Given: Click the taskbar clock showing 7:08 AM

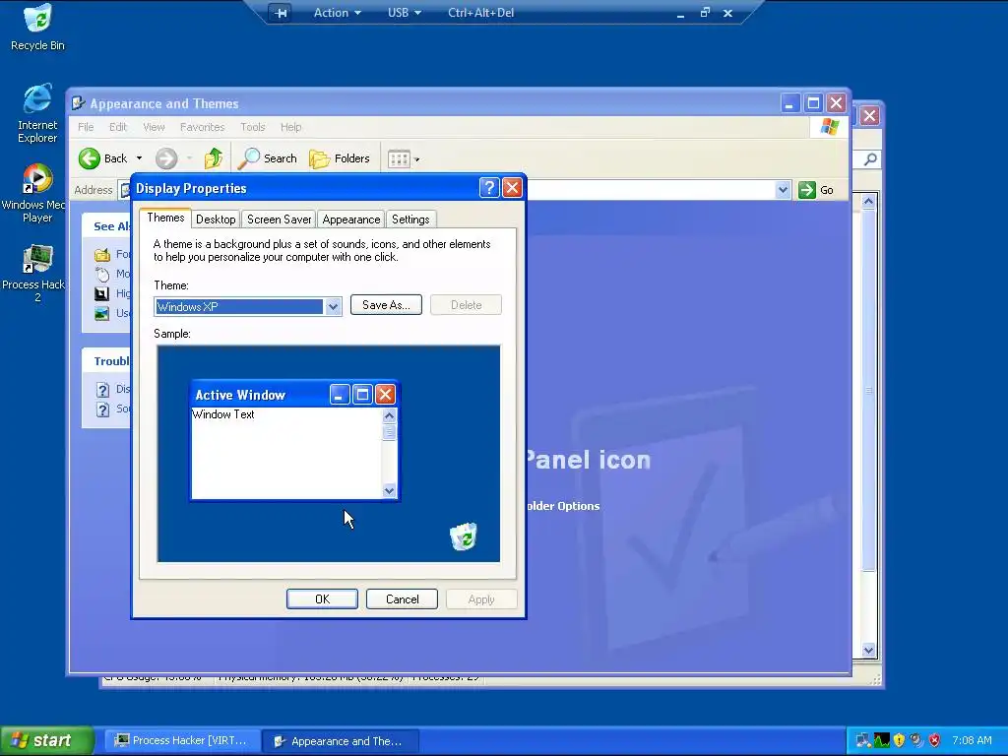Looking at the screenshot, I should coord(972,740).
